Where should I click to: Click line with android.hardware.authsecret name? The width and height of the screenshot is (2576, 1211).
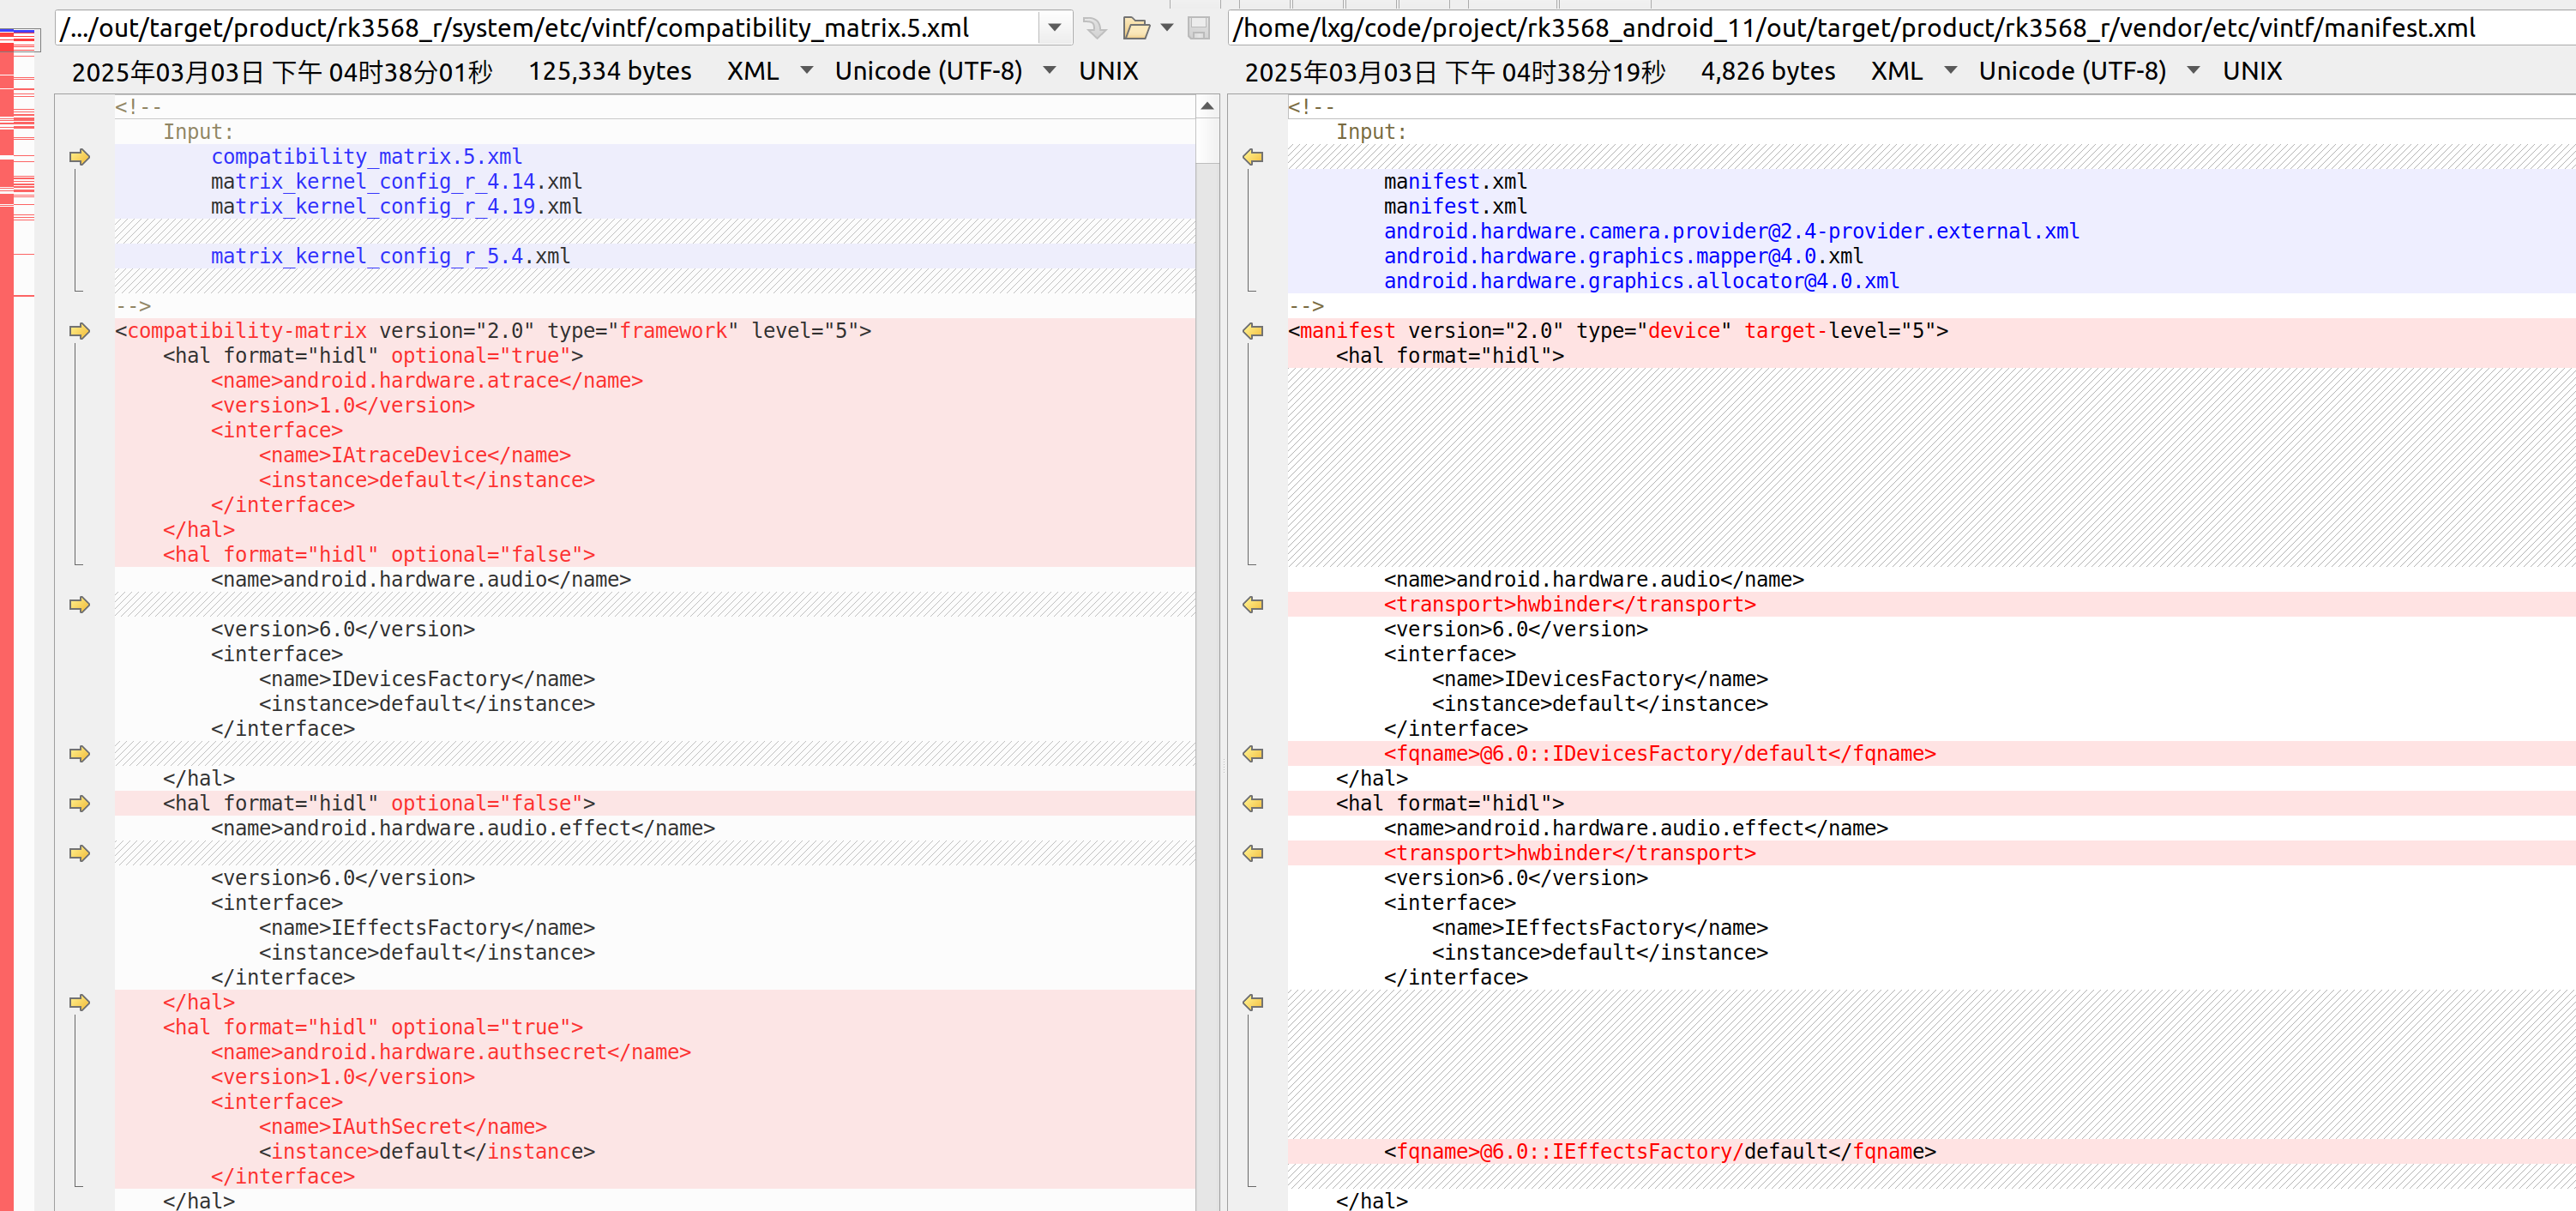click(451, 1052)
